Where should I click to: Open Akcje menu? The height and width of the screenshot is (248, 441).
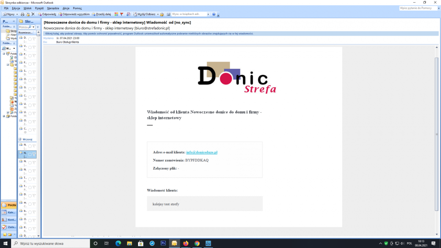pos(66,8)
